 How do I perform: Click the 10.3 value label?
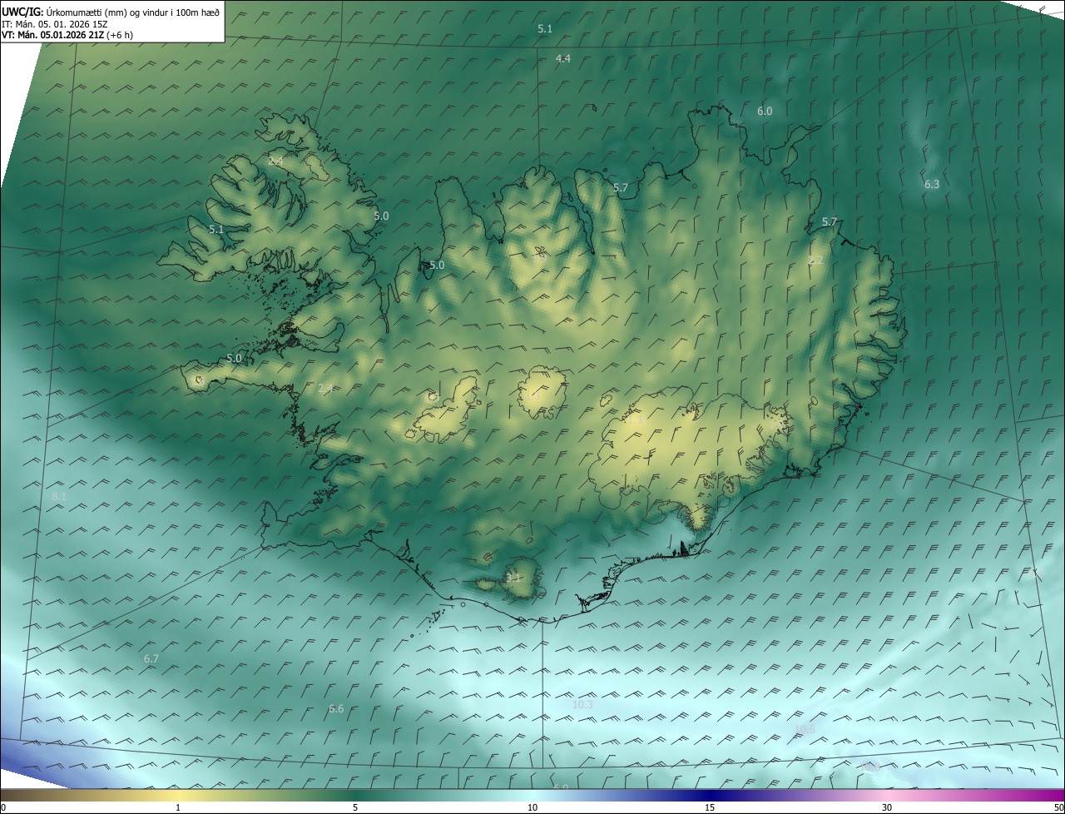click(582, 704)
